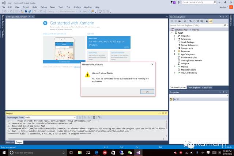The height and width of the screenshot is (156, 234).
Task: Expand the References node
Action: click(174, 39)
